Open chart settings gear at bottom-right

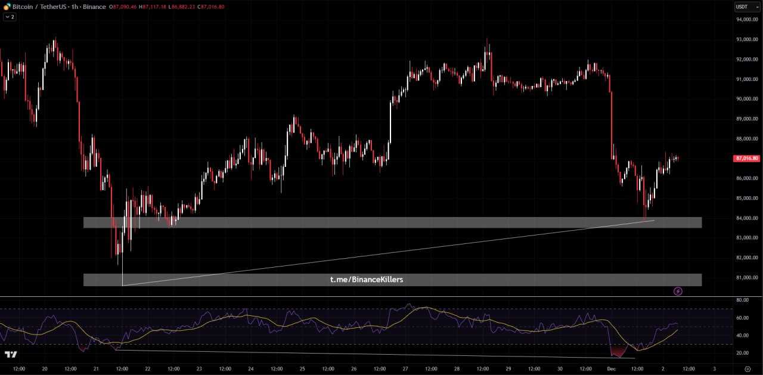pyautogui.click(x=748, y=369)
